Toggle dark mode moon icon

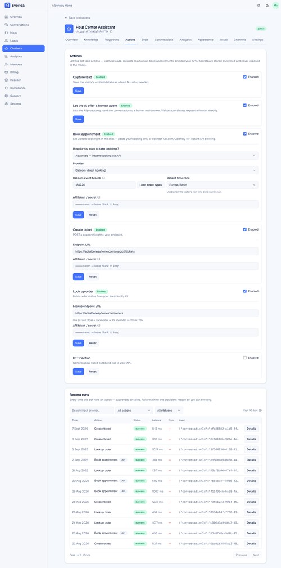tap(268, 6)
